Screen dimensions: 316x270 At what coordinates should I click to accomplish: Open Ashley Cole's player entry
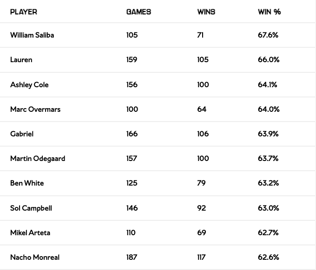click(29, 85)
